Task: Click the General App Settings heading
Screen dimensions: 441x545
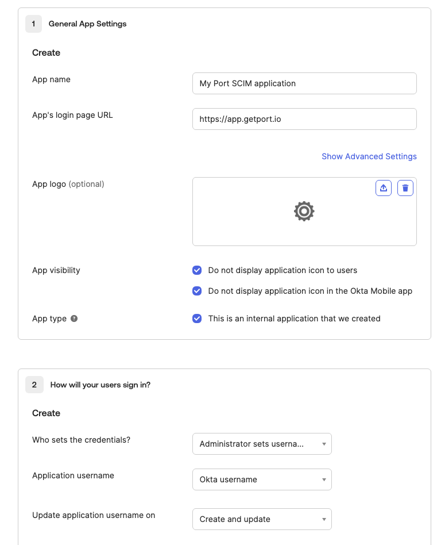Action: pos(87,24)
